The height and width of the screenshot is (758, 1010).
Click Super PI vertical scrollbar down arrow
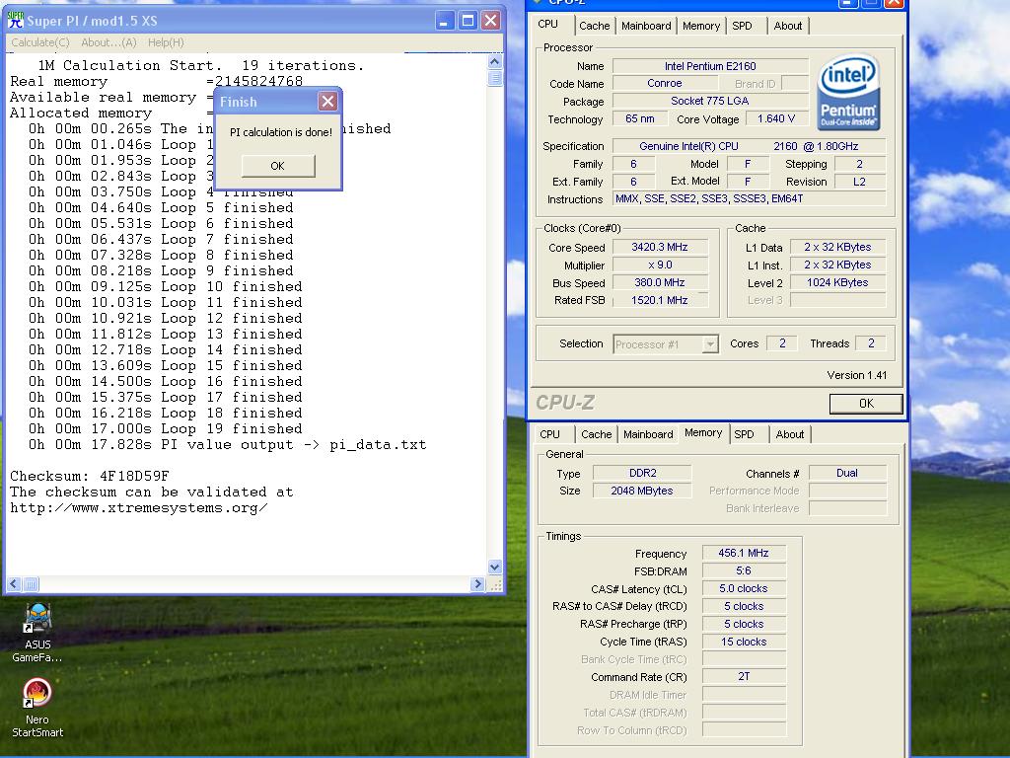tap(495, 568)
